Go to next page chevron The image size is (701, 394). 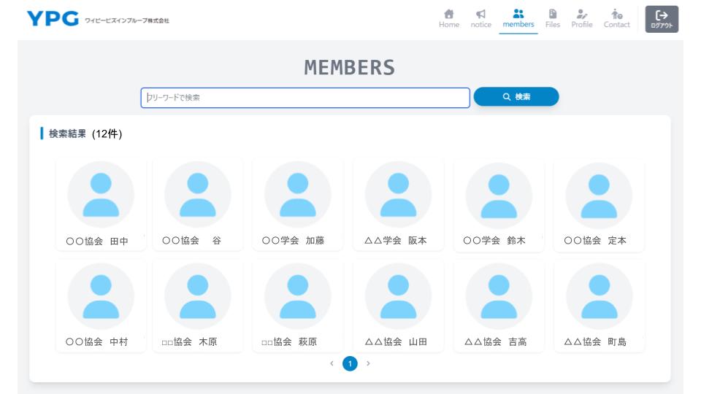pos(368,363)
